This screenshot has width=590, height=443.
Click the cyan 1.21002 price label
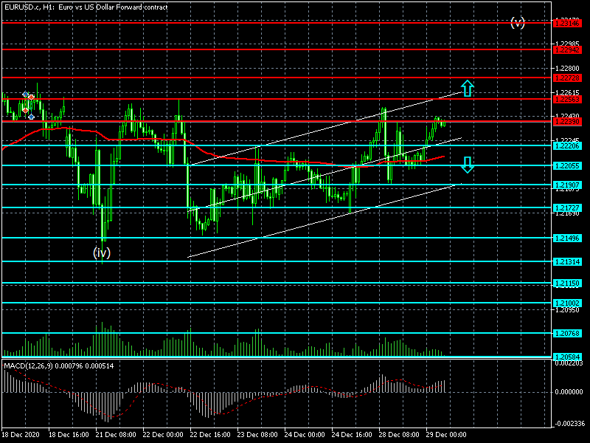coord(570,303)
